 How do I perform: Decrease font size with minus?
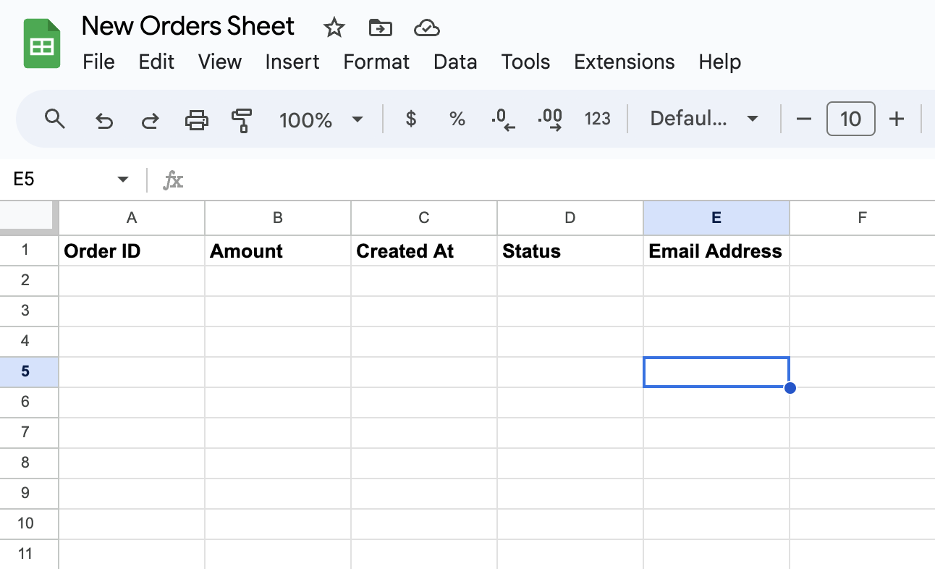coord(804,119)
